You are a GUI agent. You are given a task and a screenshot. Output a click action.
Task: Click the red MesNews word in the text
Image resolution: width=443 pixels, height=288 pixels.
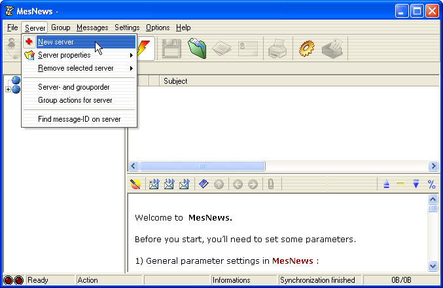click(x=292, y=261)
